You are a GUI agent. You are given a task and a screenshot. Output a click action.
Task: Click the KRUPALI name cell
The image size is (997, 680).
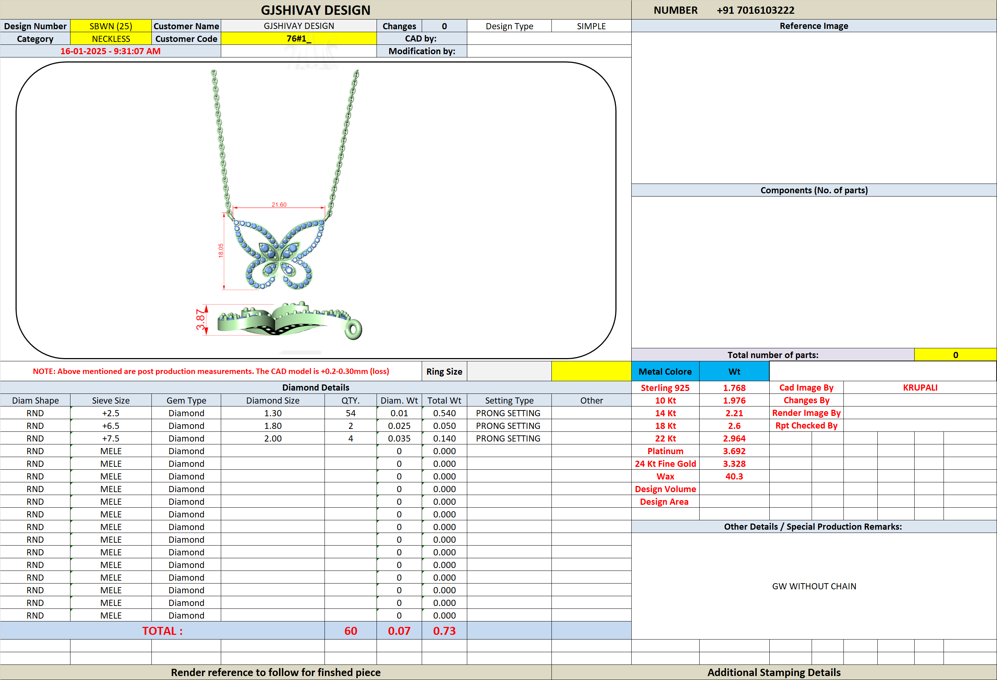click(x=920, y=387)
